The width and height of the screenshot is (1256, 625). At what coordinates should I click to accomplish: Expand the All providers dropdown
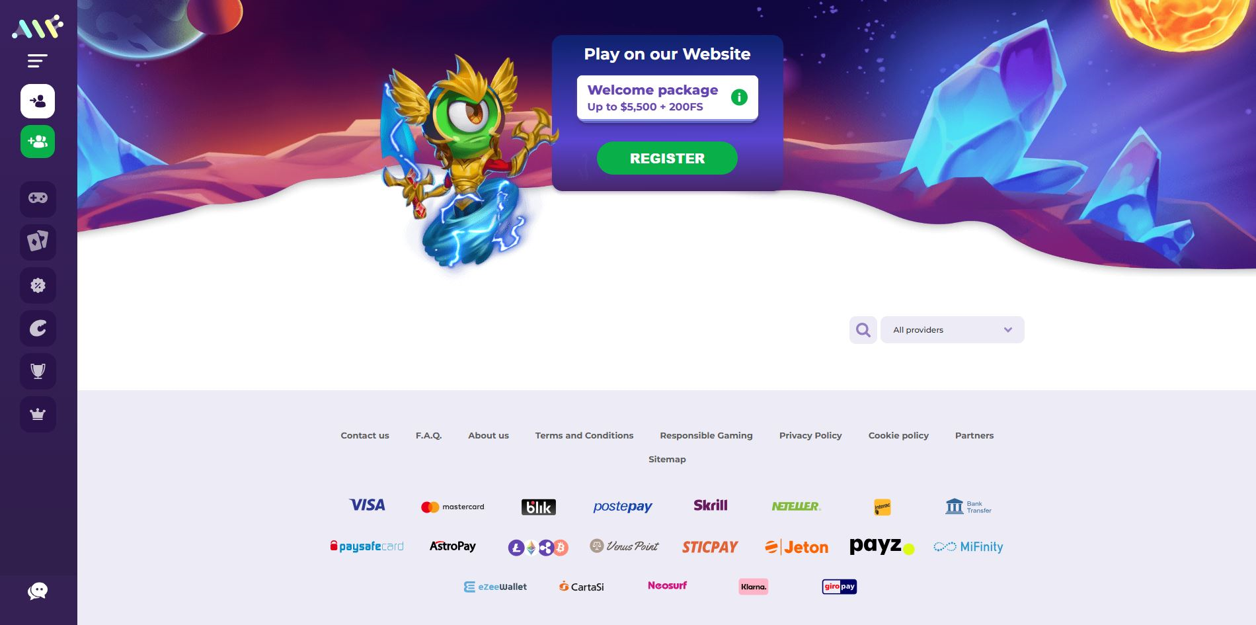pyautogui.click(x=952, y=329)
